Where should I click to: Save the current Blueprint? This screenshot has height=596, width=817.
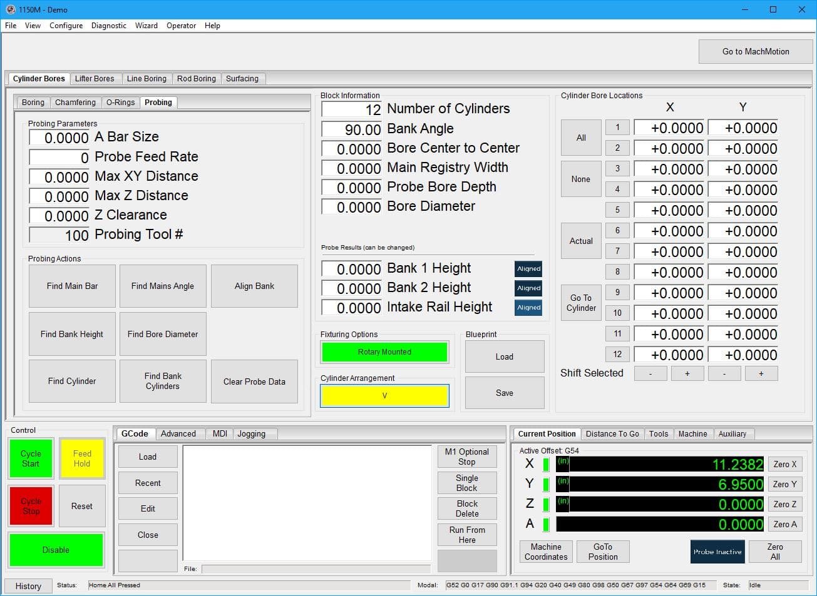click(x=504, y=392)
